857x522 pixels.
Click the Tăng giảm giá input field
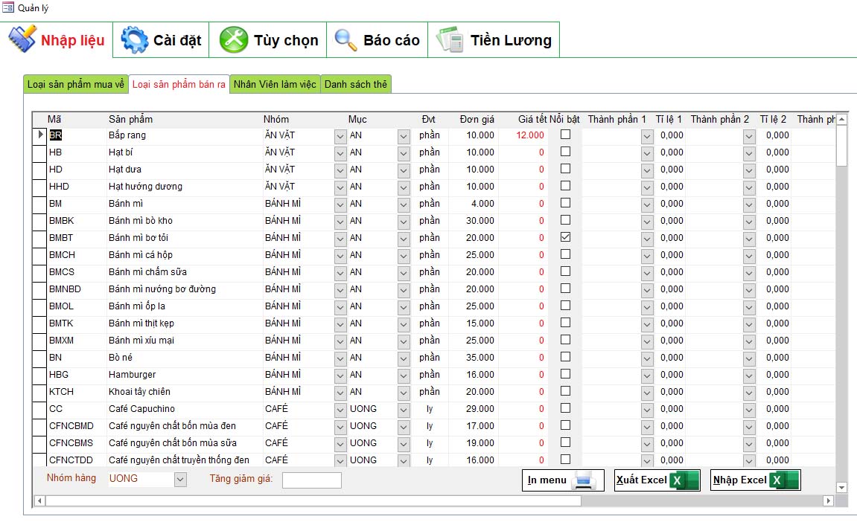(311, 480)
